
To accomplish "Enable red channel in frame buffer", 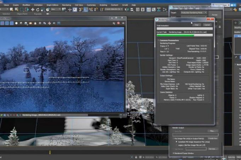I will (2, 23).
